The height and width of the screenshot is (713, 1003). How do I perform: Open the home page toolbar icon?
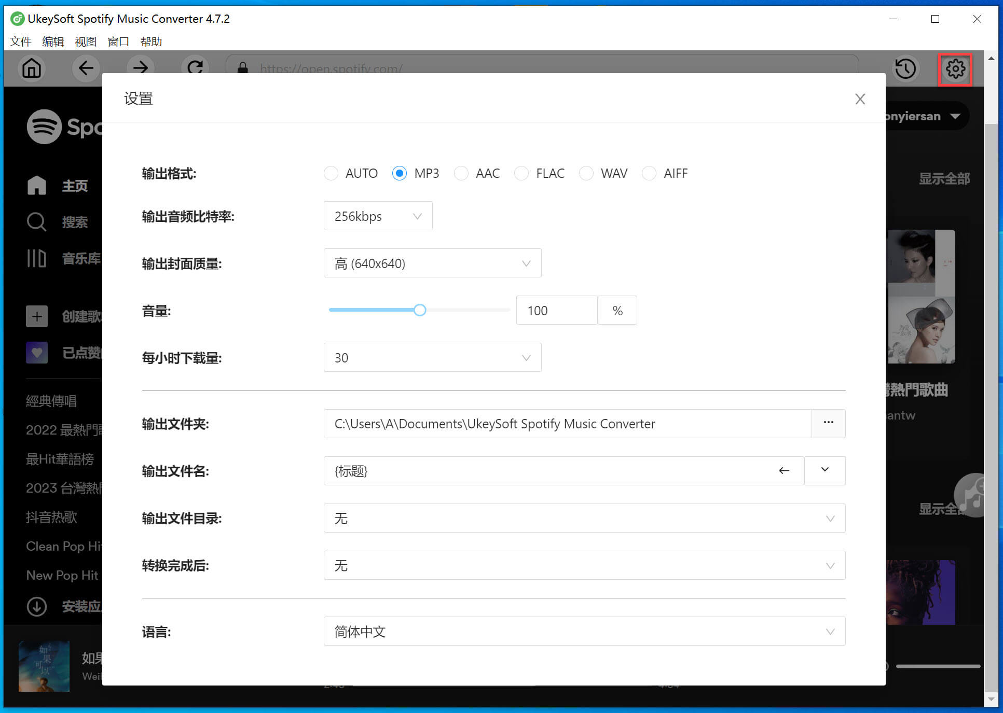32,68
